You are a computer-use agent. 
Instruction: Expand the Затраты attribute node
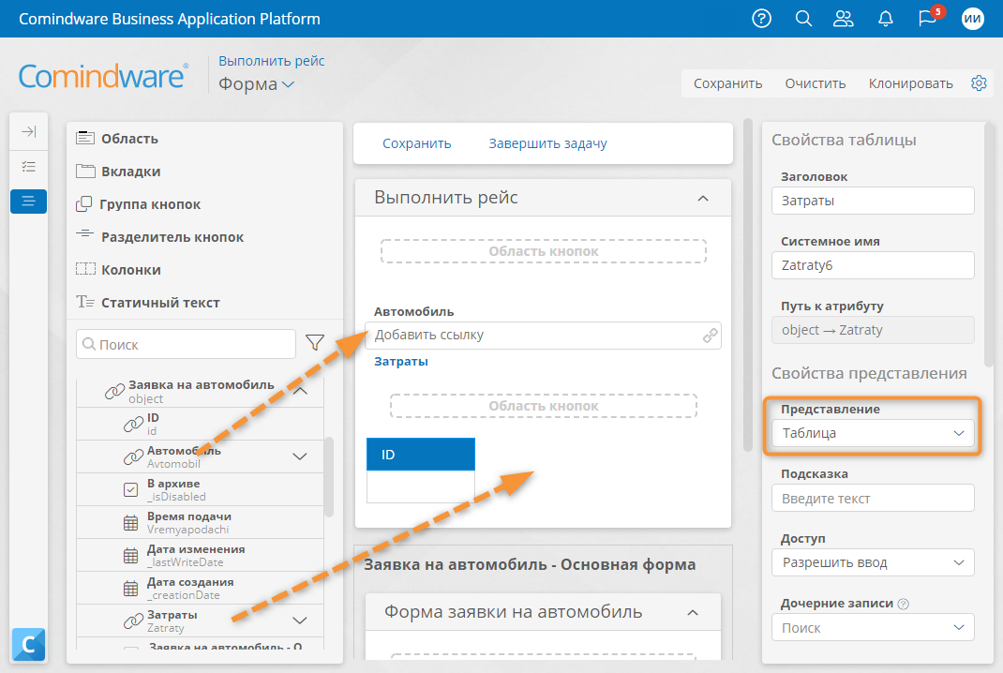(x=299, y=620)
